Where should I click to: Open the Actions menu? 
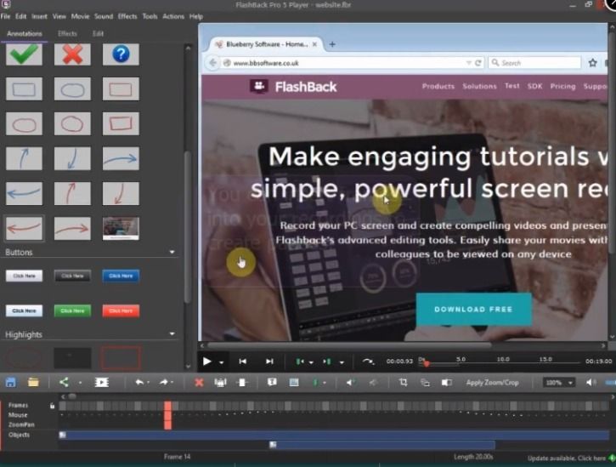point(173,16)
